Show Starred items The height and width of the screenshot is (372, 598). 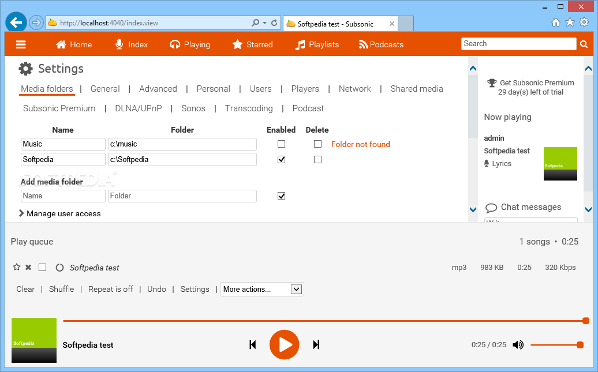(x=252, y=44)
